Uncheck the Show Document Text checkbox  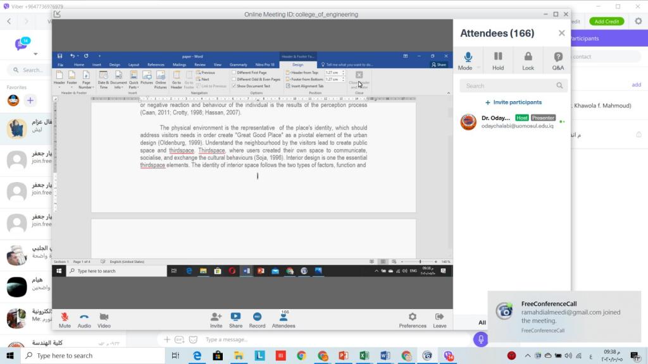(x=234, y=86)
